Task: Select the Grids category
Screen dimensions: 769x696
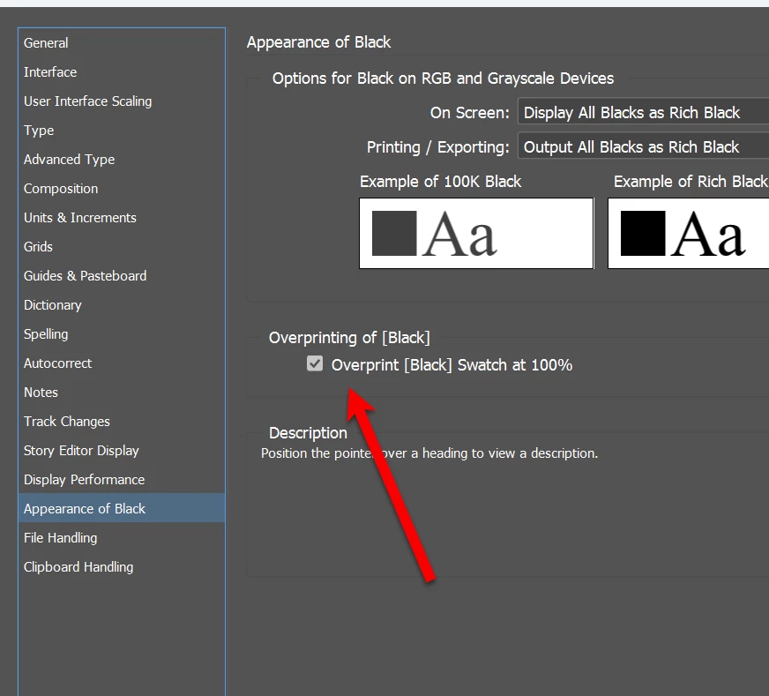Action: click(122, 247)
